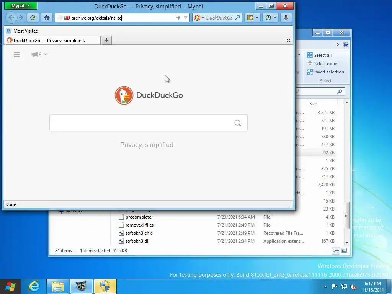Click Select all in Explorer ribbon
This screenshot has height=294, width=392.
pos(319,55)
